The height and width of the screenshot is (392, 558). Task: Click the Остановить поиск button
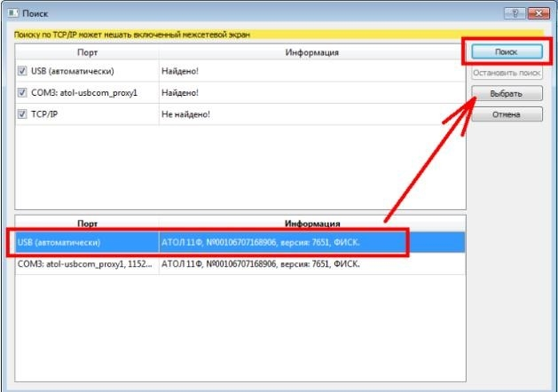507,73
